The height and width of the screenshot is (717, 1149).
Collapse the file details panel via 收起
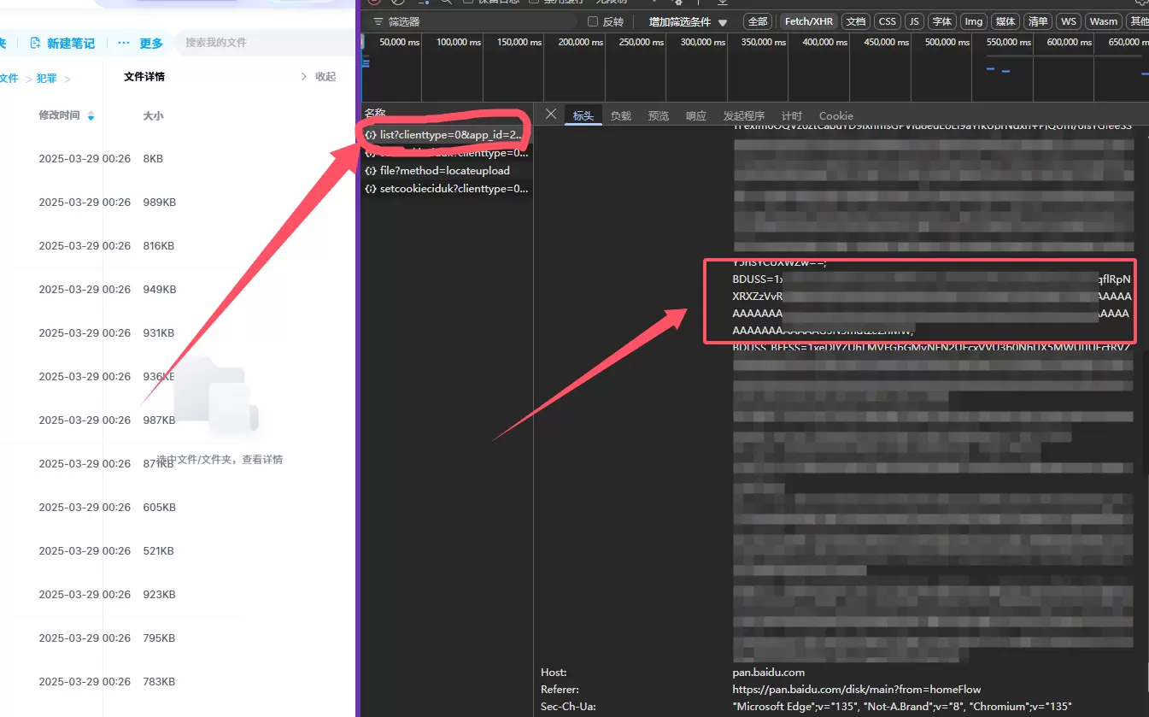click(x=319, y=77)
